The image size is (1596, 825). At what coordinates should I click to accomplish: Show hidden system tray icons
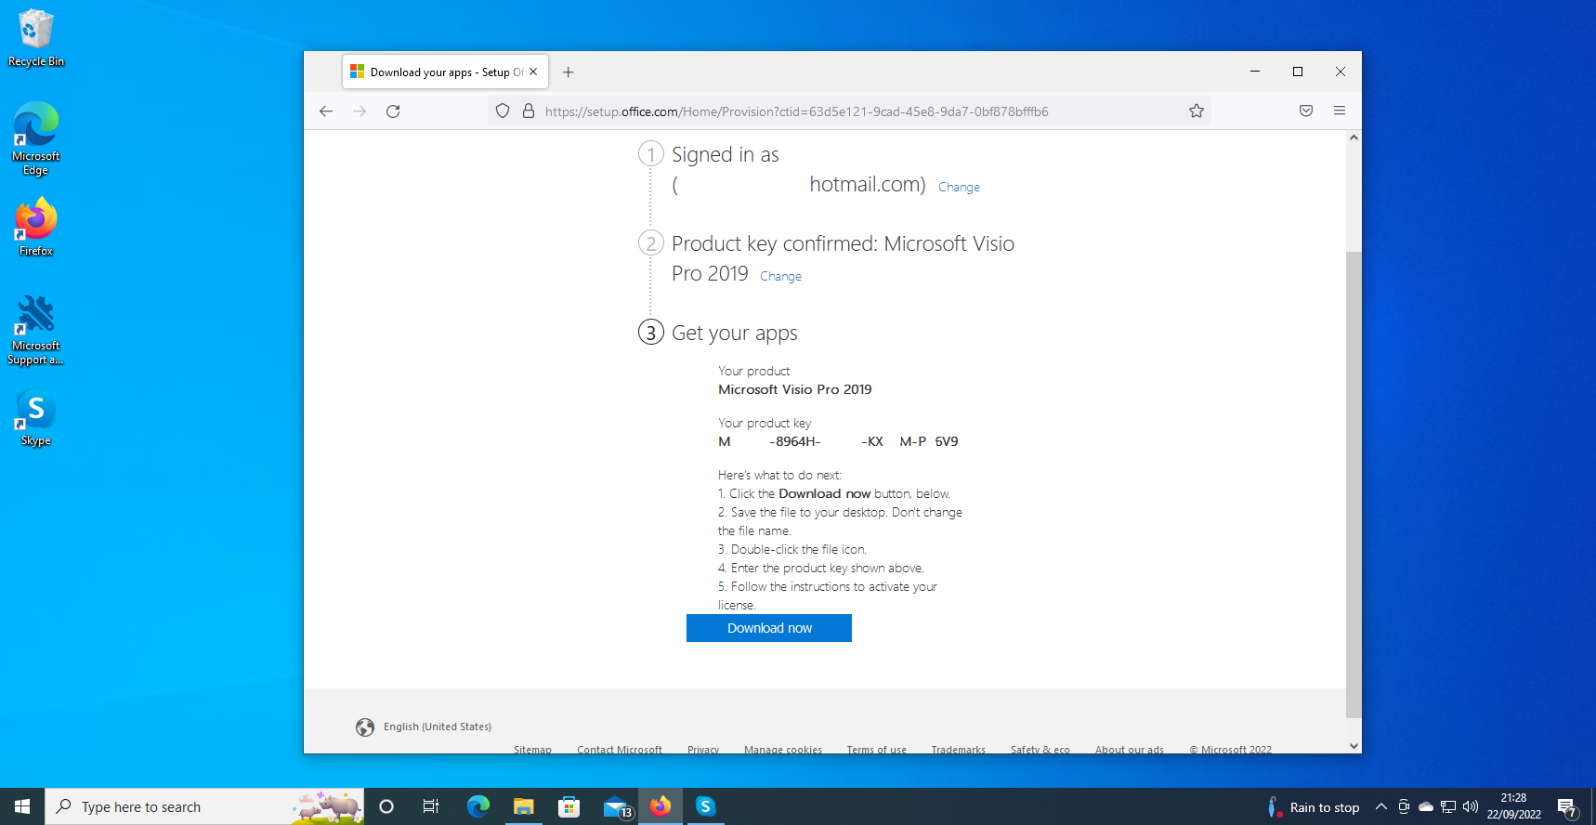click(x=1381, y=806)
